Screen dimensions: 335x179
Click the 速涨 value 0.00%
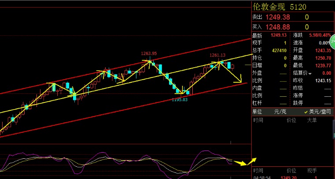(x=324, y=43)
